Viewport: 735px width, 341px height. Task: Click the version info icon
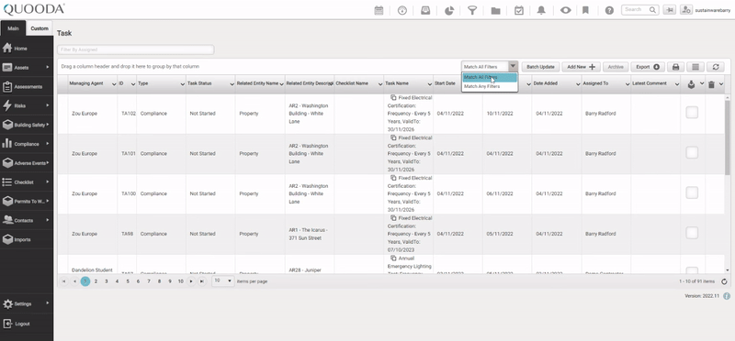[727, 296]
